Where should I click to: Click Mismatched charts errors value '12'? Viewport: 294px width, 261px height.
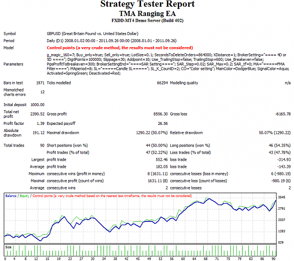point(42,92)
